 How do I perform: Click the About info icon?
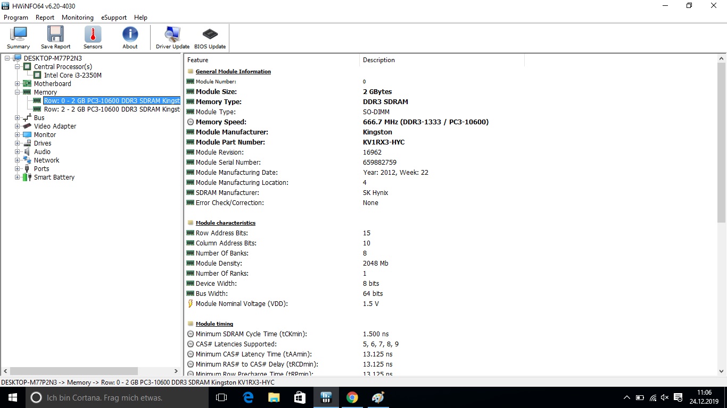pos(130,35)
